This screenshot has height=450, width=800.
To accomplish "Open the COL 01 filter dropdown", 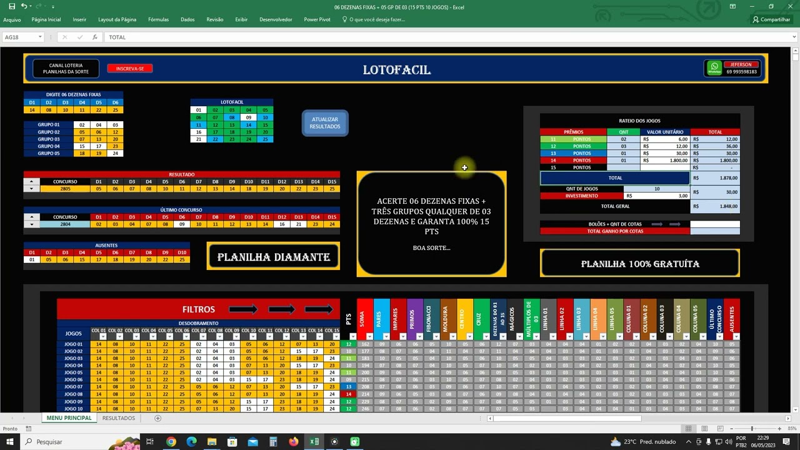I will (x=103, y=337).
